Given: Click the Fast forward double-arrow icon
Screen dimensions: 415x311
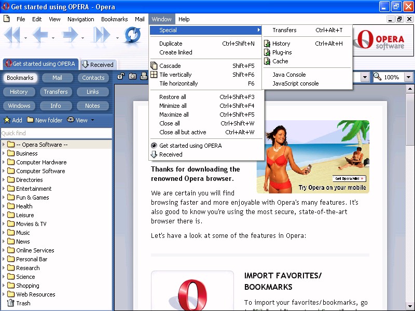Looking at the screenshot, I should [102, 35].
